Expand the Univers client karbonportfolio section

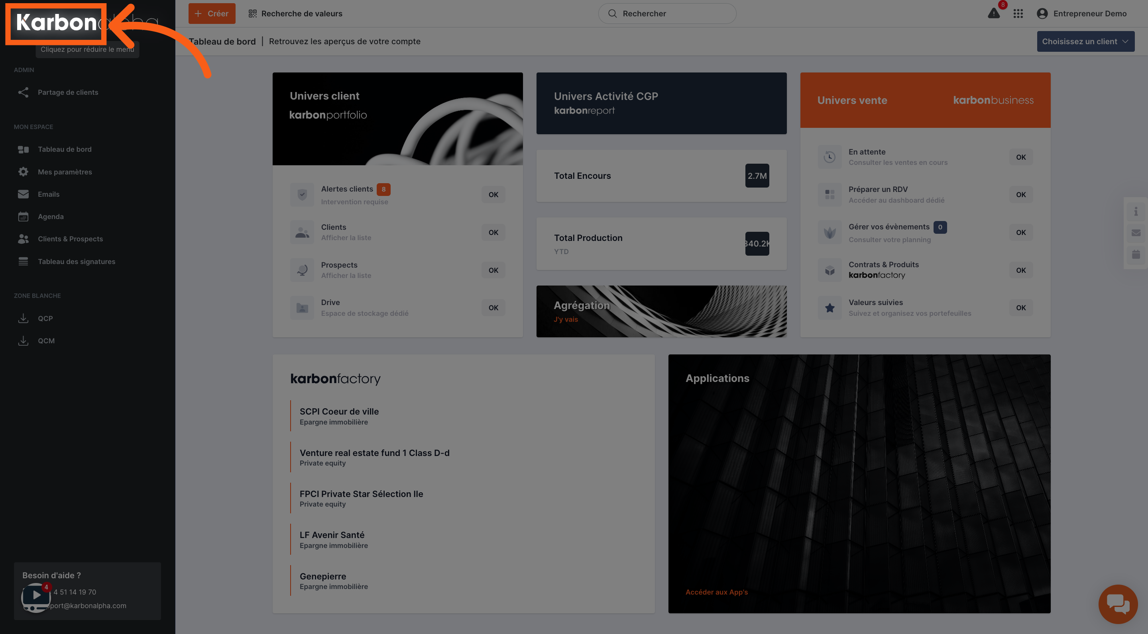[398, 118]
